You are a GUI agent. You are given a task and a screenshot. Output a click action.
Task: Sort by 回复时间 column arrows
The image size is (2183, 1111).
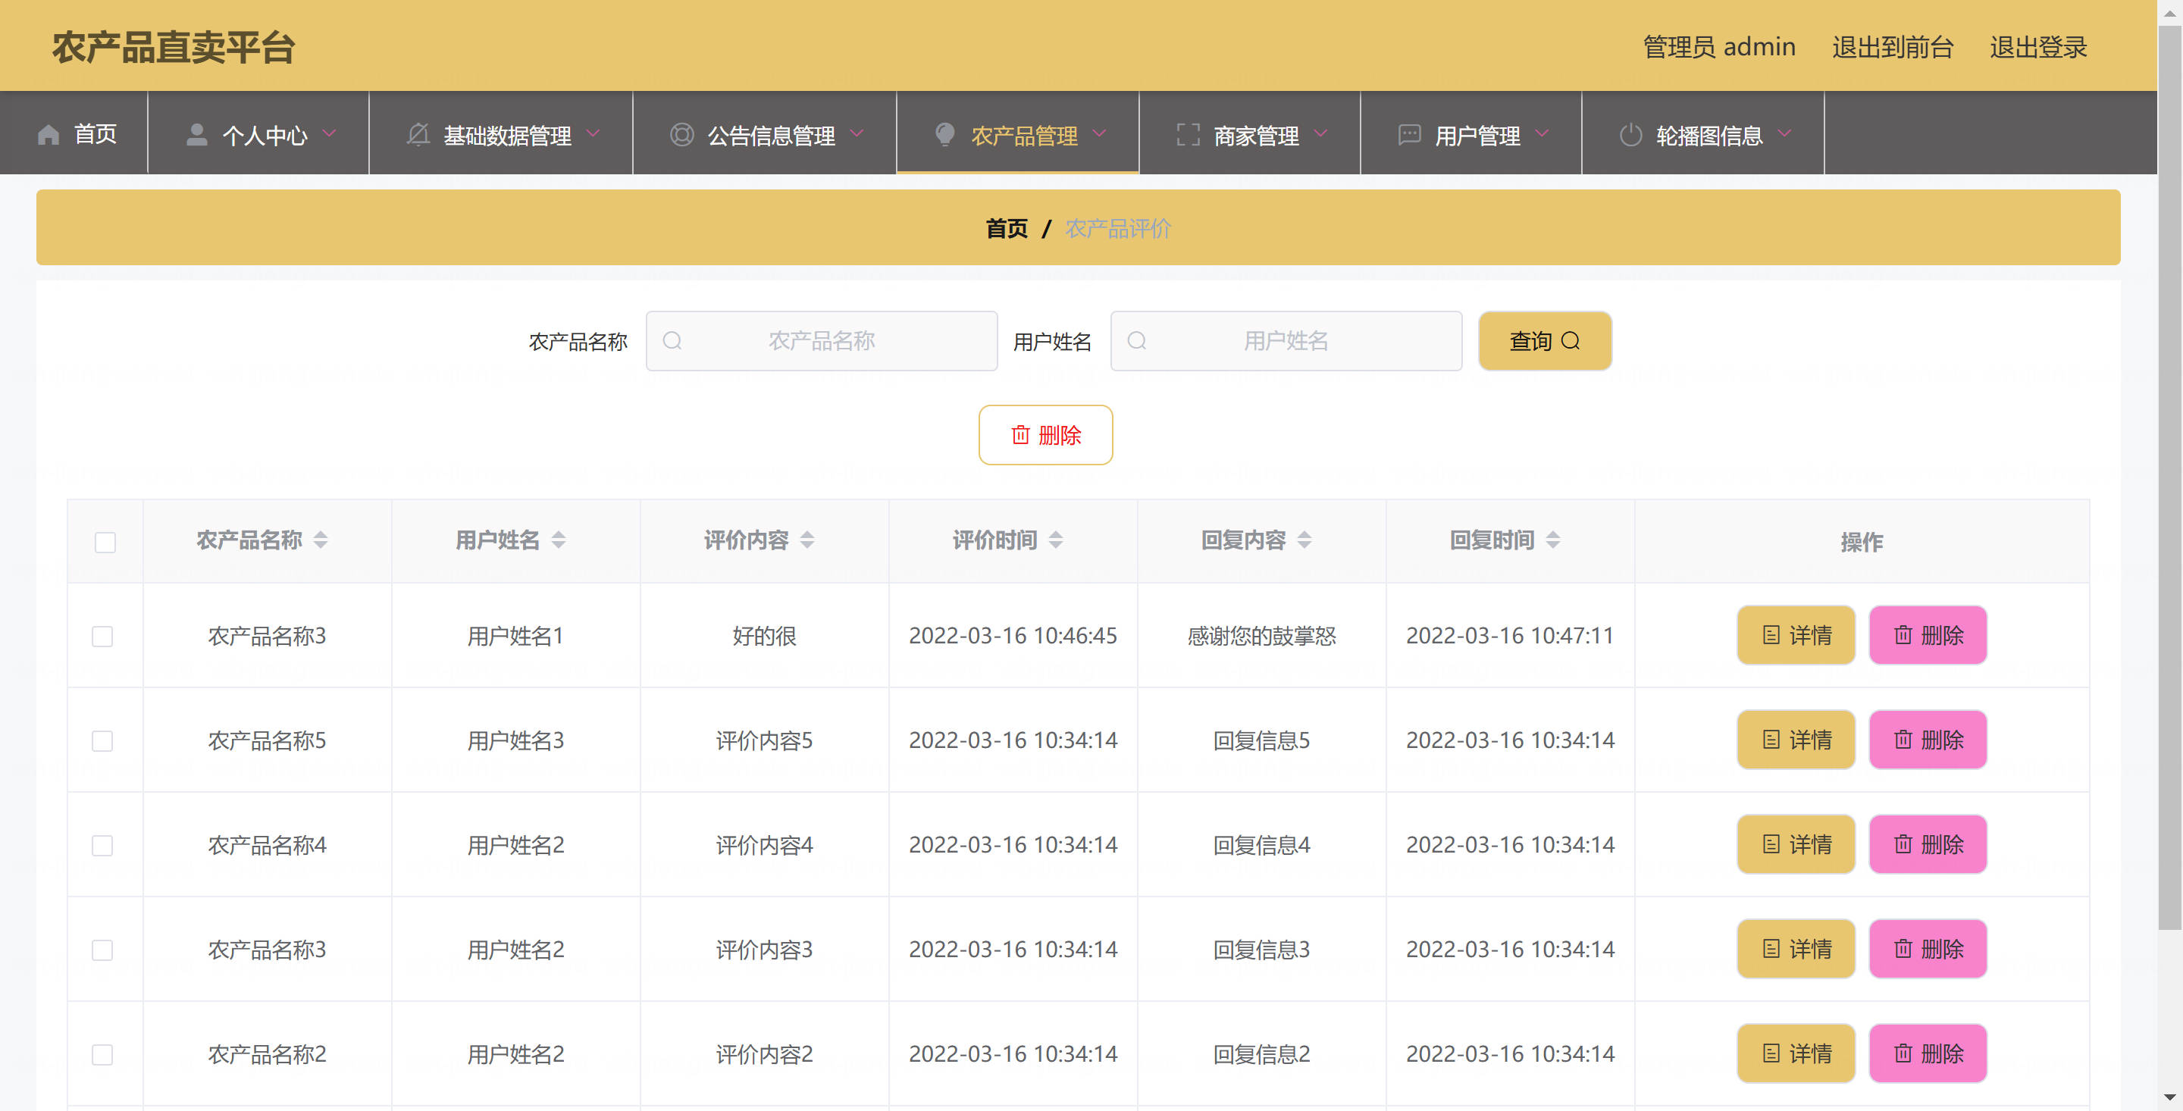(x=1552, y=540)
